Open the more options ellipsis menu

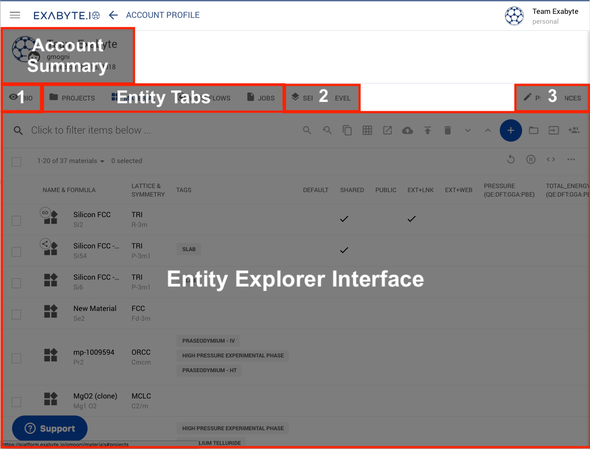(571, 159)
